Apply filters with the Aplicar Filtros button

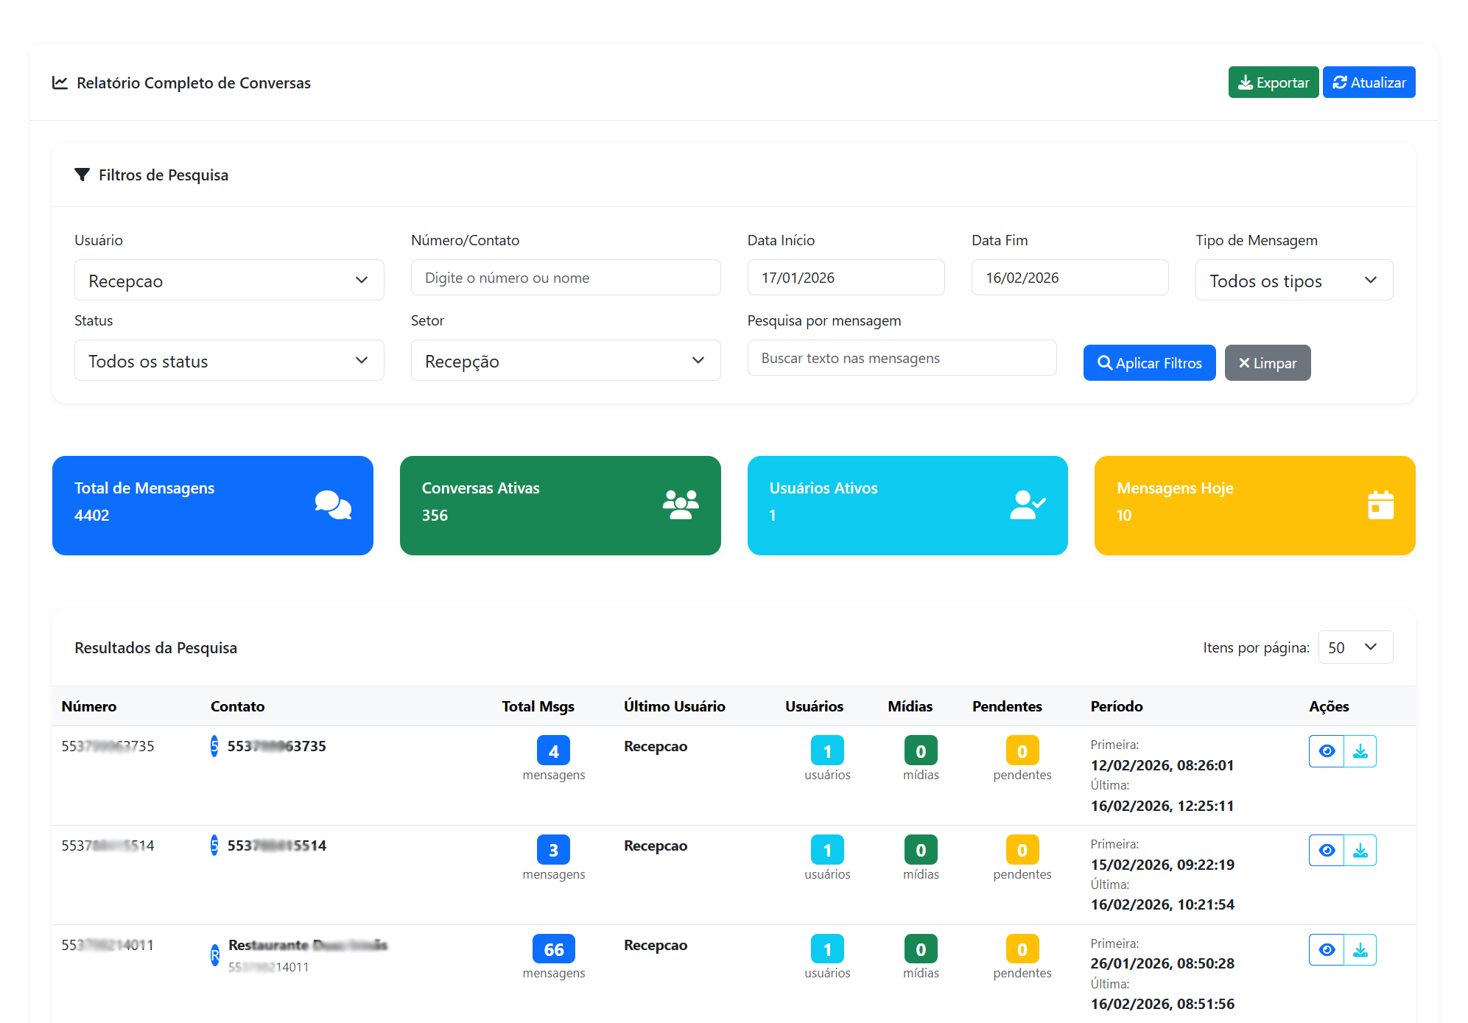click(x=1149, y=362)
